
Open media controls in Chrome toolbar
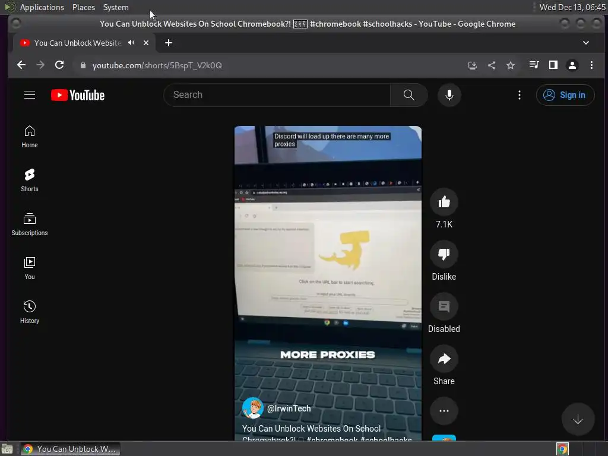[x=534, y=65]
